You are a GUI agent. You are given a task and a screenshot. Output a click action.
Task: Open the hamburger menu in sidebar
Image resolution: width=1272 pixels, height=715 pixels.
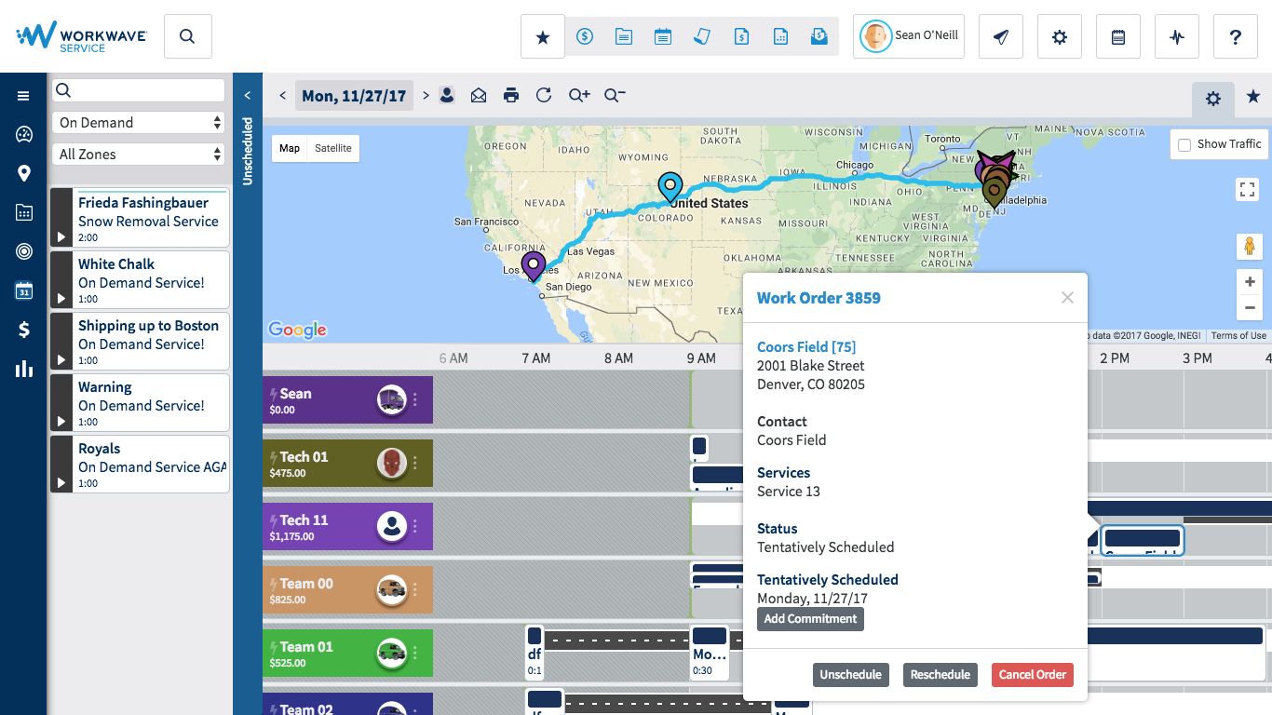(23, 96)
